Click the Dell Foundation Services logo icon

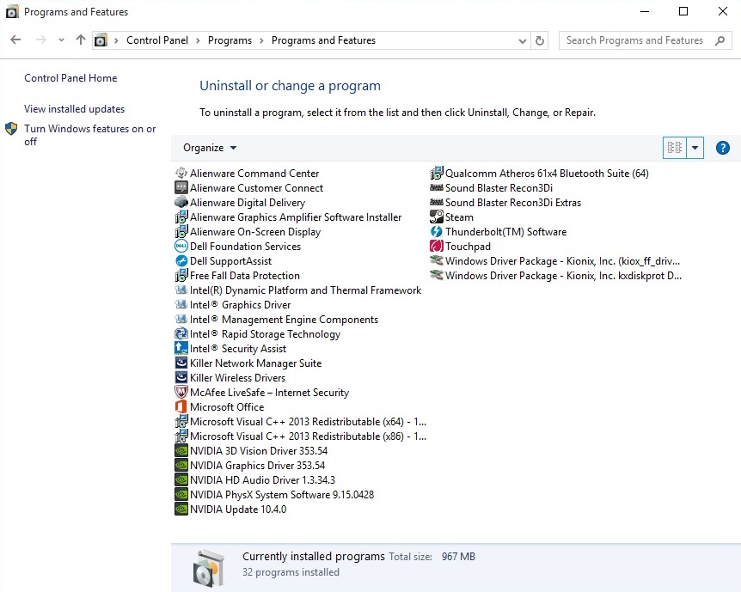point(181,246)
